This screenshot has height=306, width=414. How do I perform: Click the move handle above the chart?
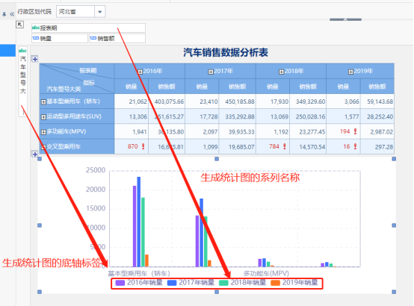pyautogui.click(x=35, y=154)
